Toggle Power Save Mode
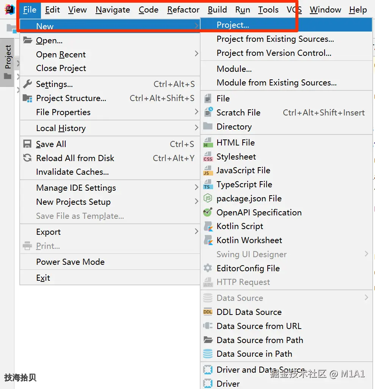This screenshot has height=389, width=375. click(x=110, y=262)
